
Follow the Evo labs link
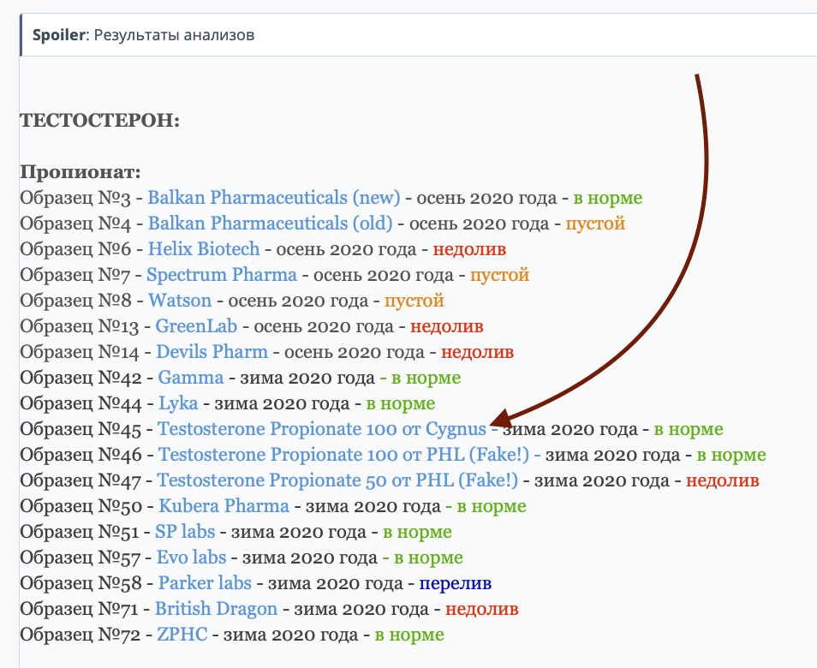(191, 558)
